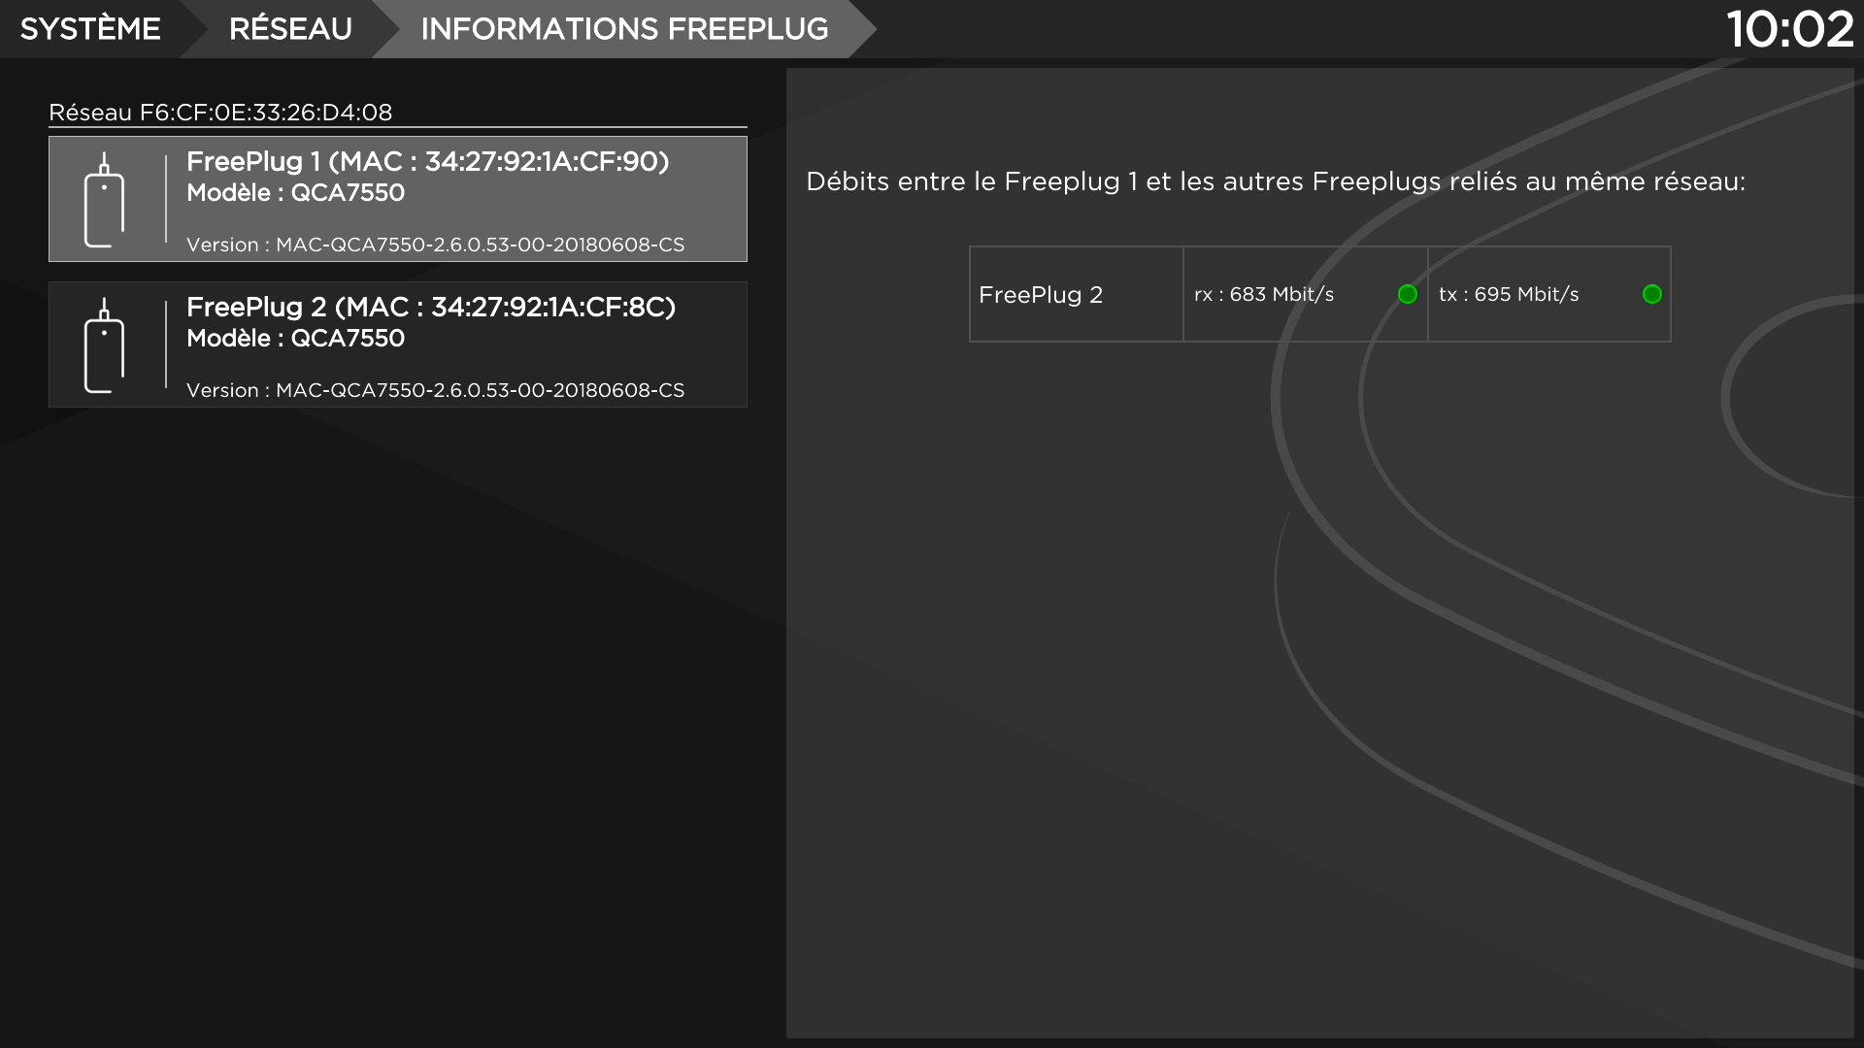The image size is (1864, 1048).
Task: Select FreePlug 1 MAC title entry
Action: point(427,162)
